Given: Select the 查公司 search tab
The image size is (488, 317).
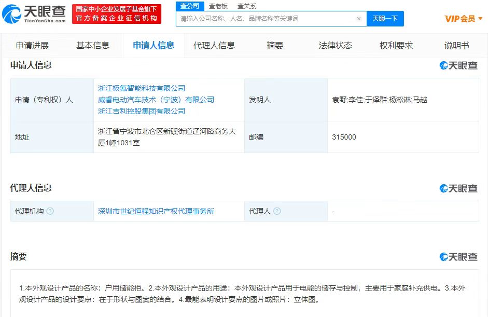Looking at the screenshot, I should pos(190,6).
